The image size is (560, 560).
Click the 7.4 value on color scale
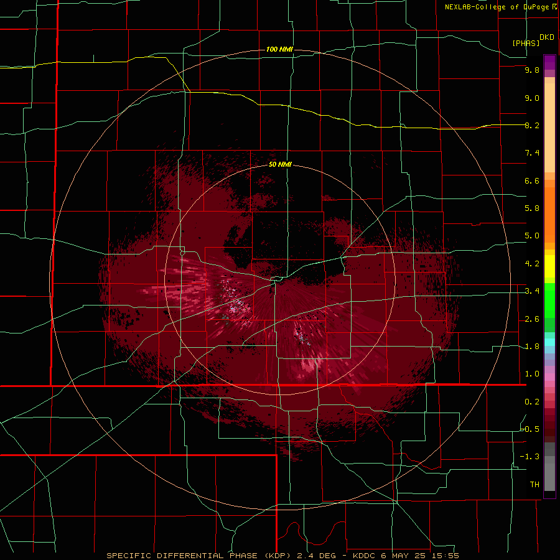pyautogui.click(x=532, y=153)
